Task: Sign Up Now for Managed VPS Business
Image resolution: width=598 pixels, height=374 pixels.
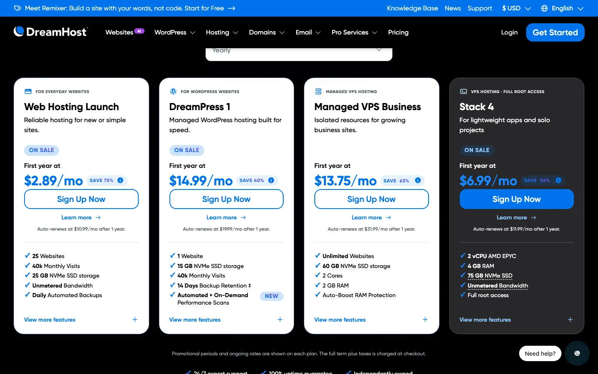Action: click(372, 199)
